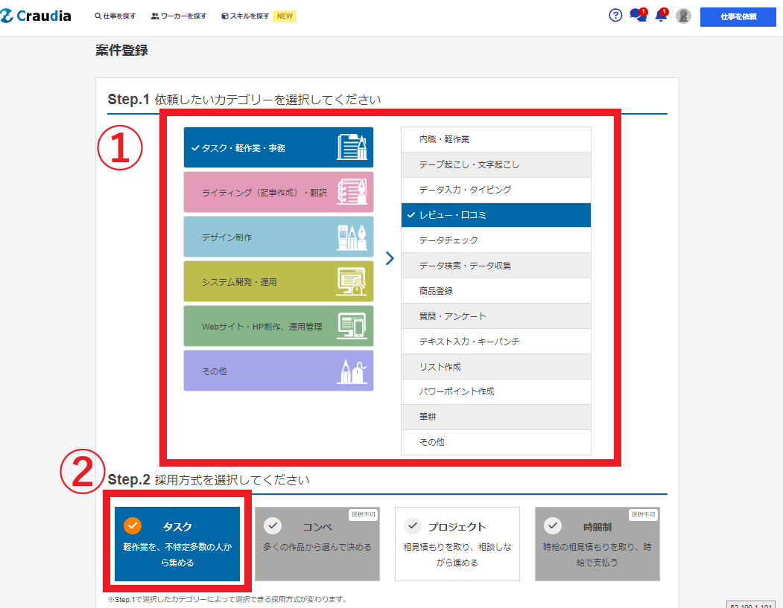Open スキルを探す link with NEW badge
Image resolution: width=783 pixels, height=608 pixels.
tap(246, 16)
